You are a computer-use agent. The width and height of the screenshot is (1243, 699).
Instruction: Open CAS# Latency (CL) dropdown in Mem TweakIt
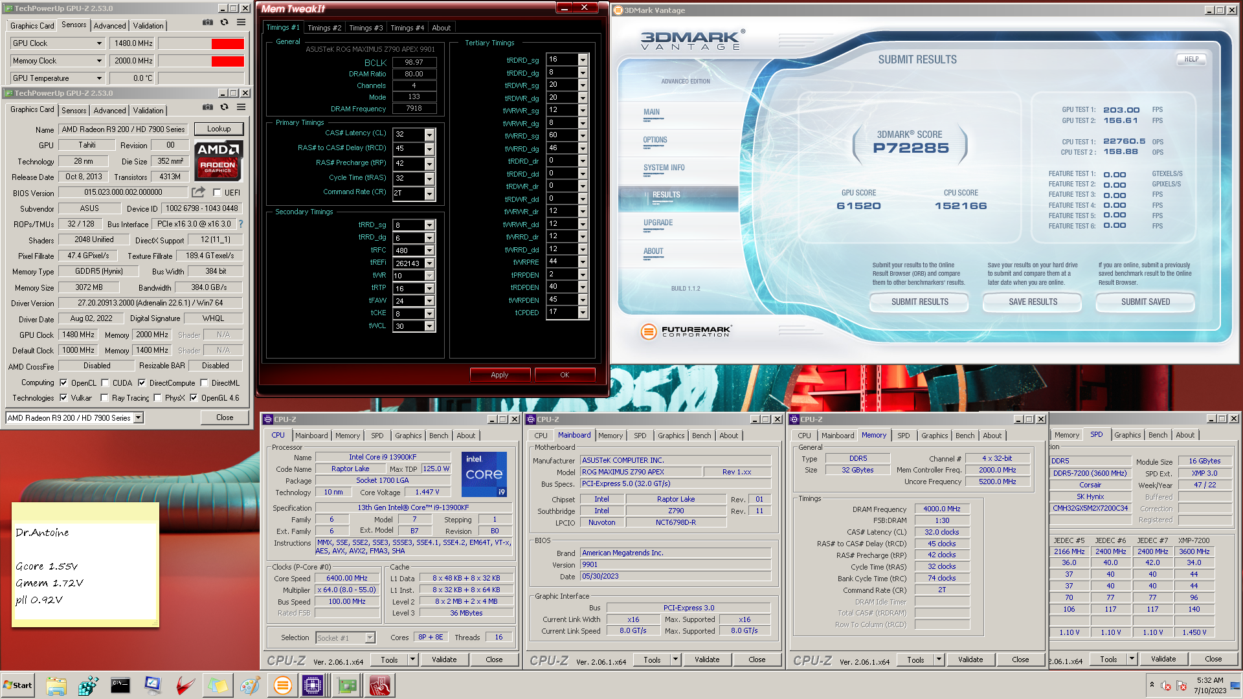tap(429, 134)
